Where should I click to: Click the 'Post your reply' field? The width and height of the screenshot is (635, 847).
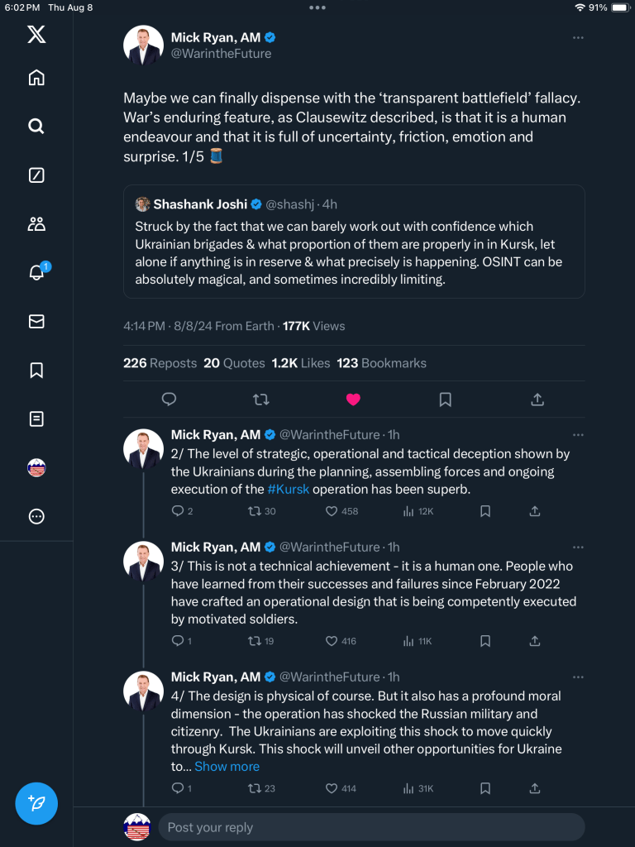370,827
